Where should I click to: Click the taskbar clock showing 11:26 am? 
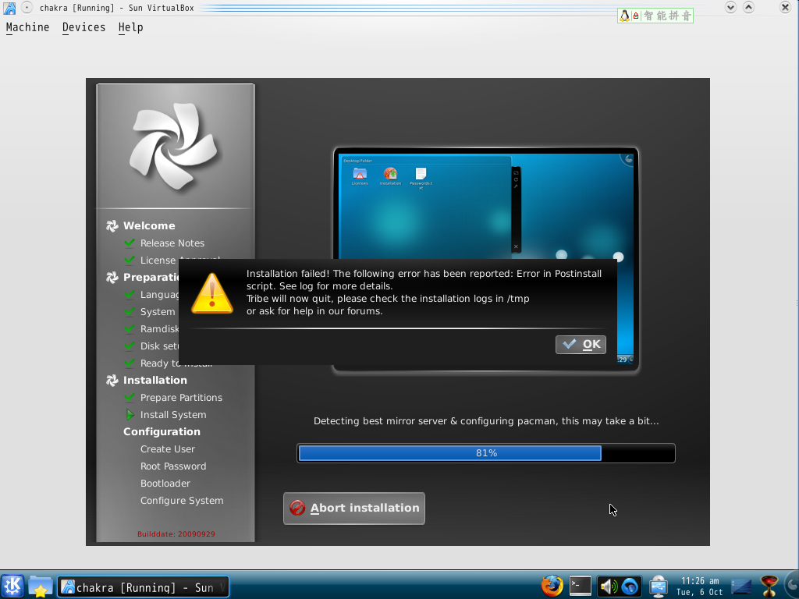pyautogui.click(x=700, y=587)
